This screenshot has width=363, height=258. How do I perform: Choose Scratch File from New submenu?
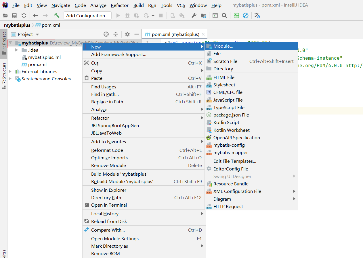[x=251, y=61]
